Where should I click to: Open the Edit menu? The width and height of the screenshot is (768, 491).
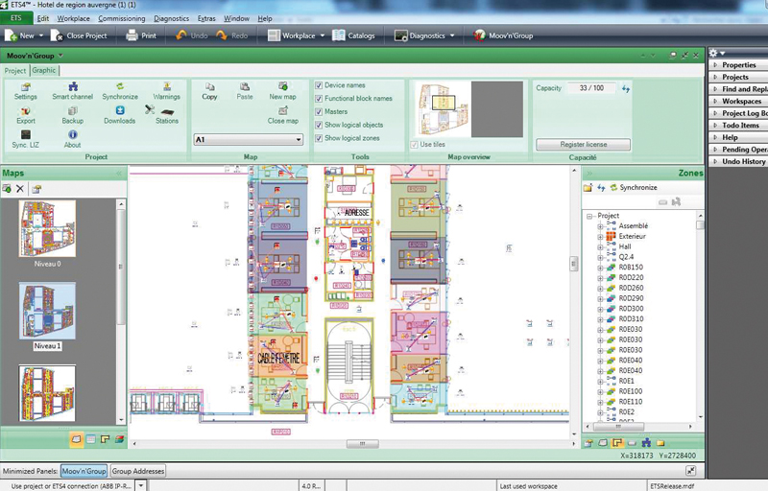click(x=43, y=18)
